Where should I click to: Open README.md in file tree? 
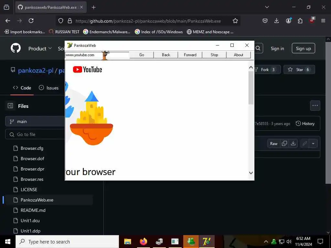tap(33, 210)
